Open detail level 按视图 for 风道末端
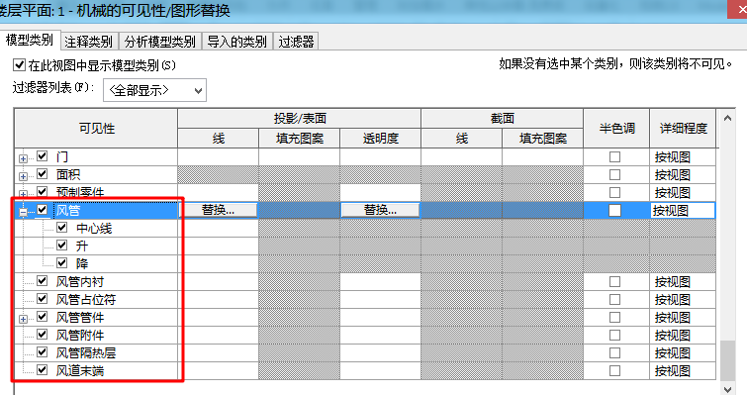 coord(683,371)
